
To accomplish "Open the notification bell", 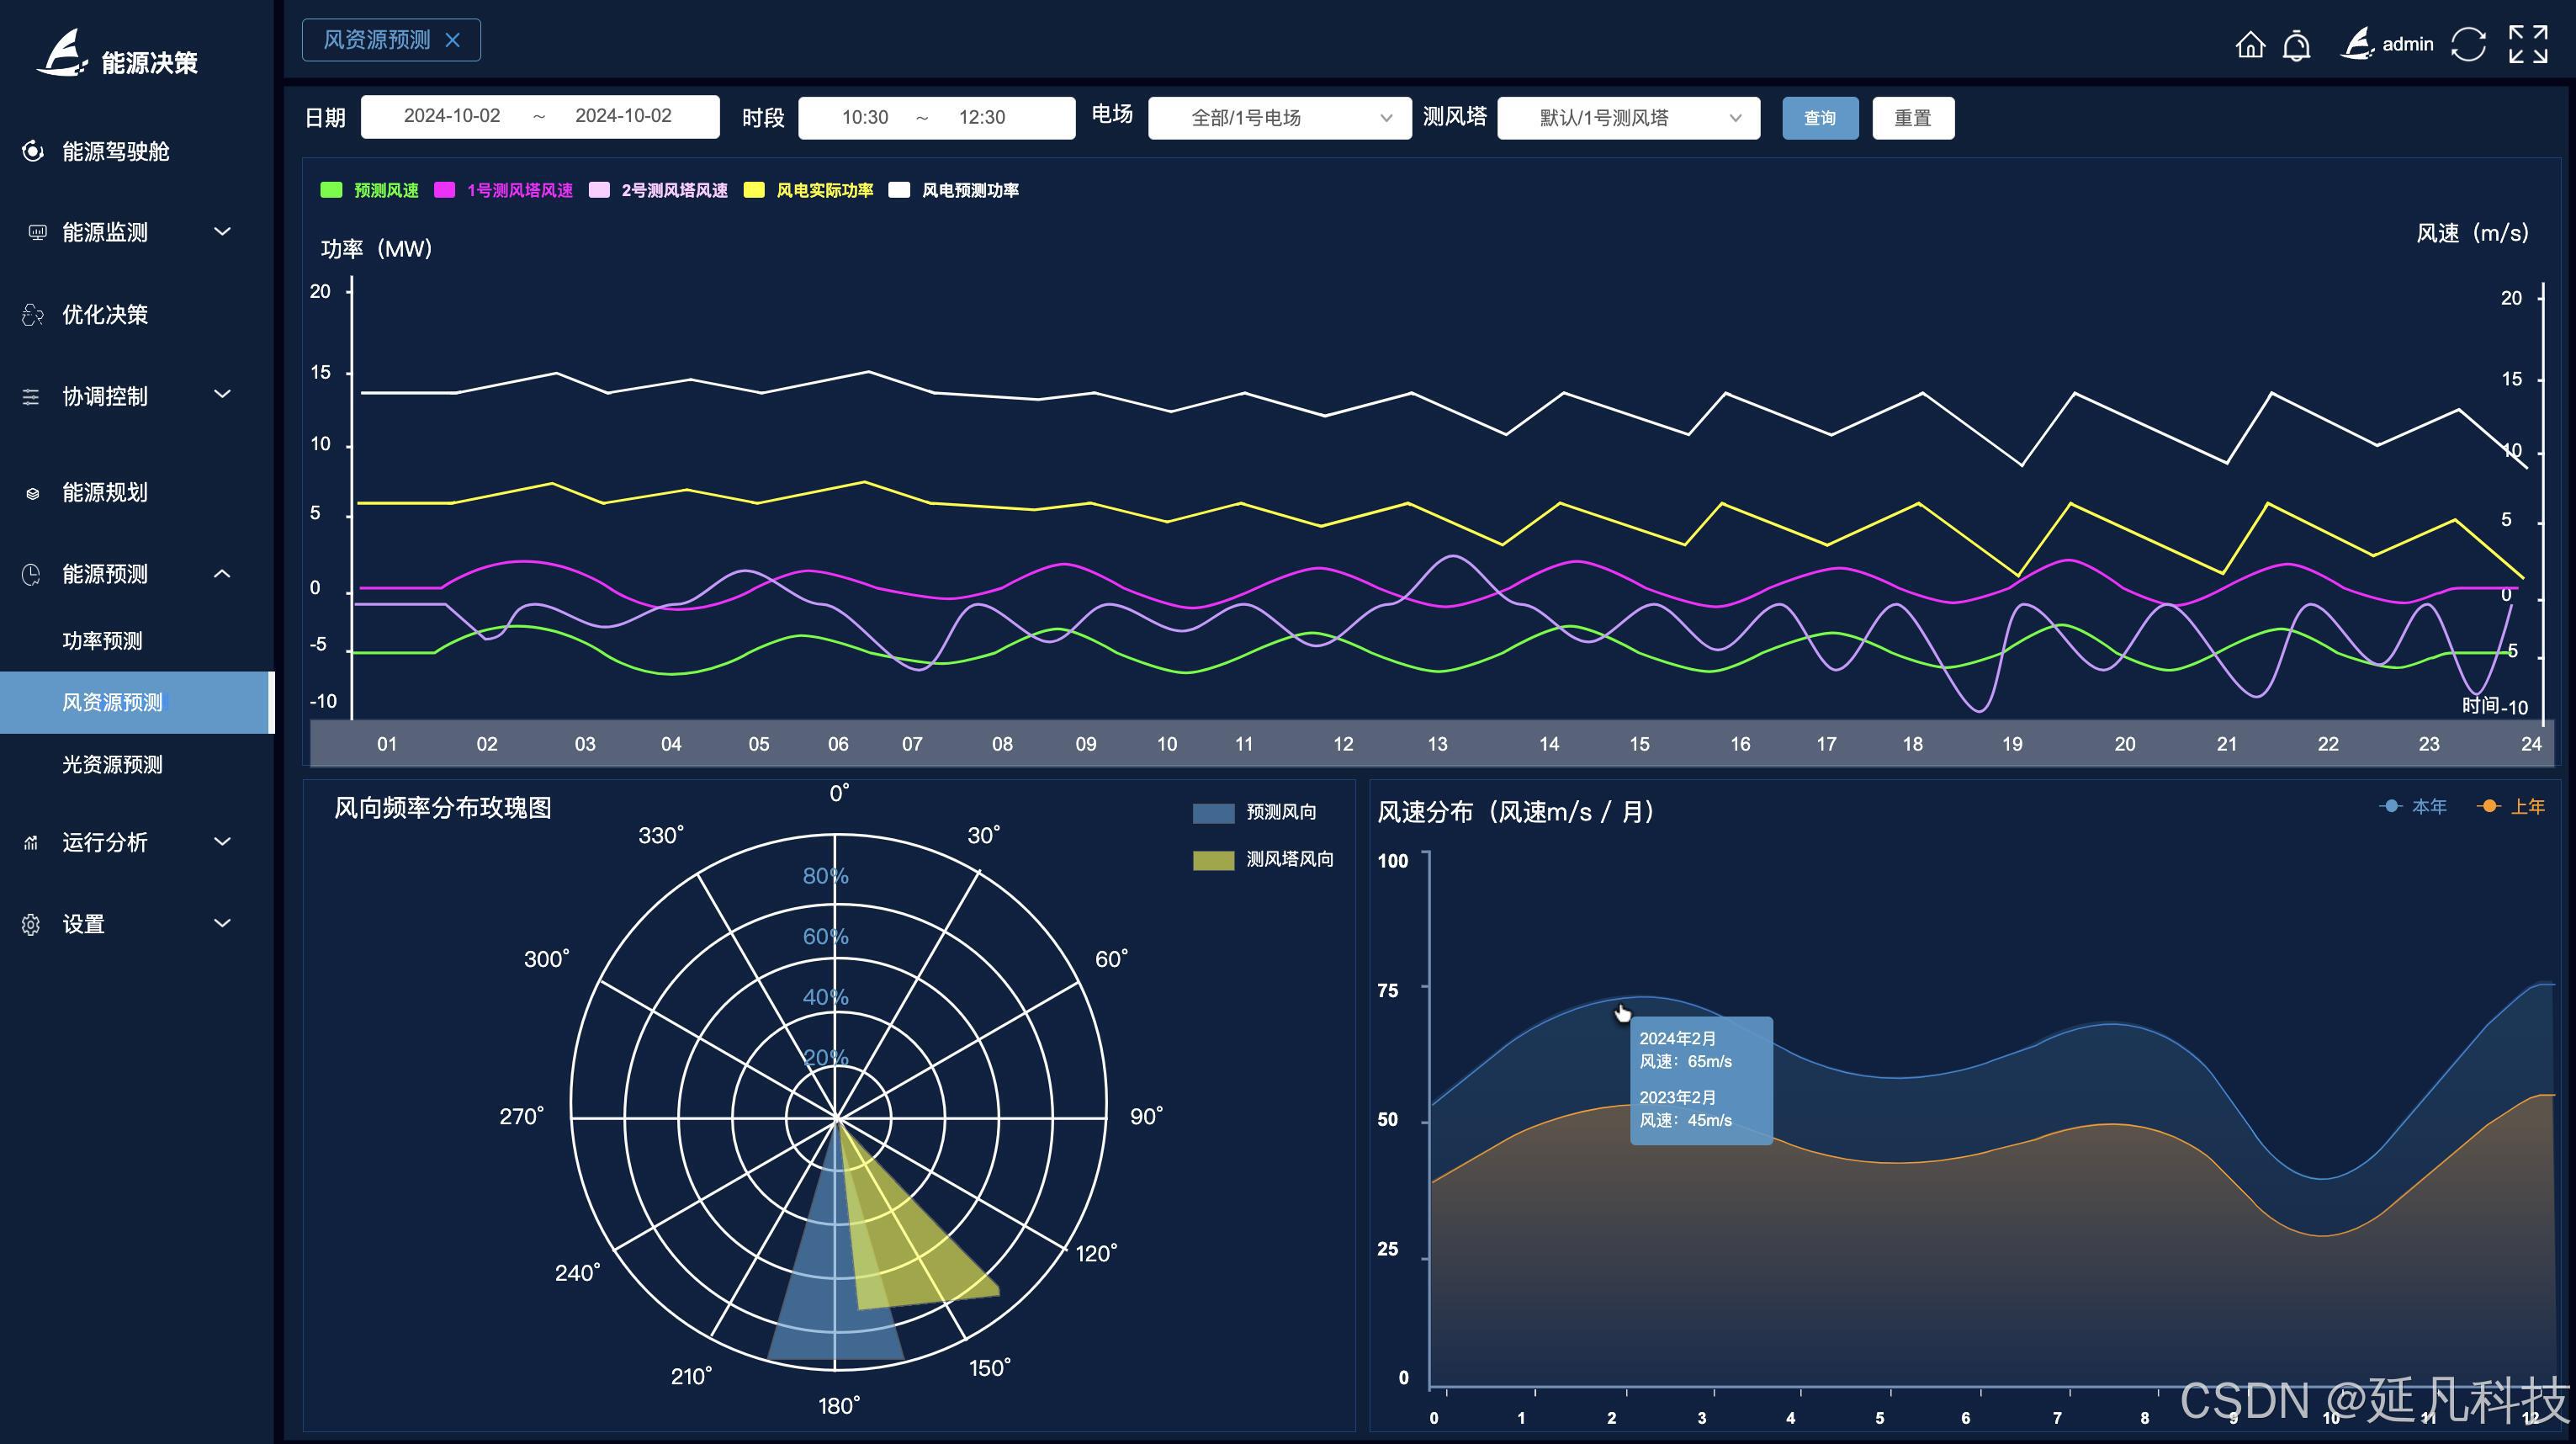I will click(2297, 45).
